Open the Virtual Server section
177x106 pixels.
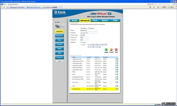[59, 31]
